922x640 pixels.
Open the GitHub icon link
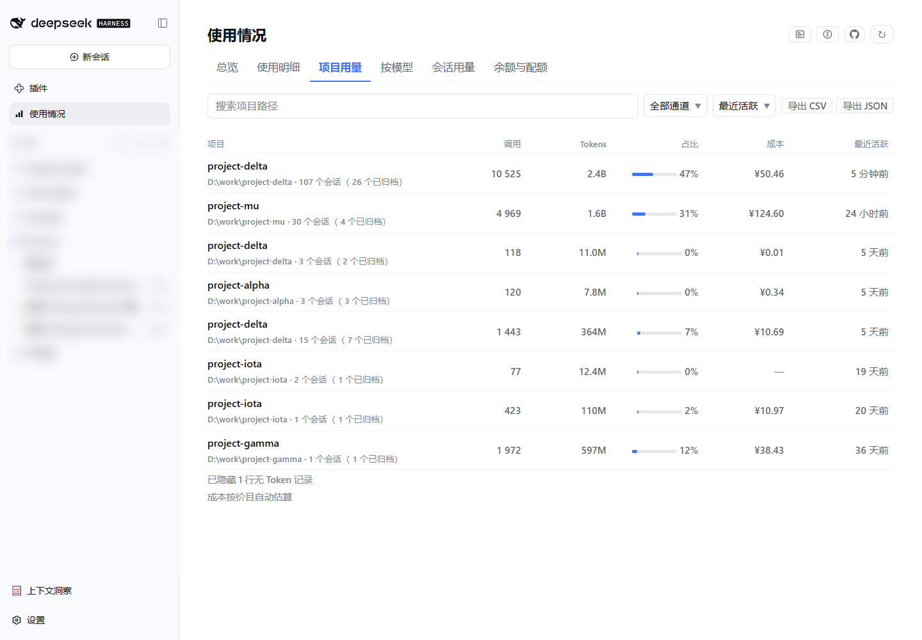click(854, 35)
